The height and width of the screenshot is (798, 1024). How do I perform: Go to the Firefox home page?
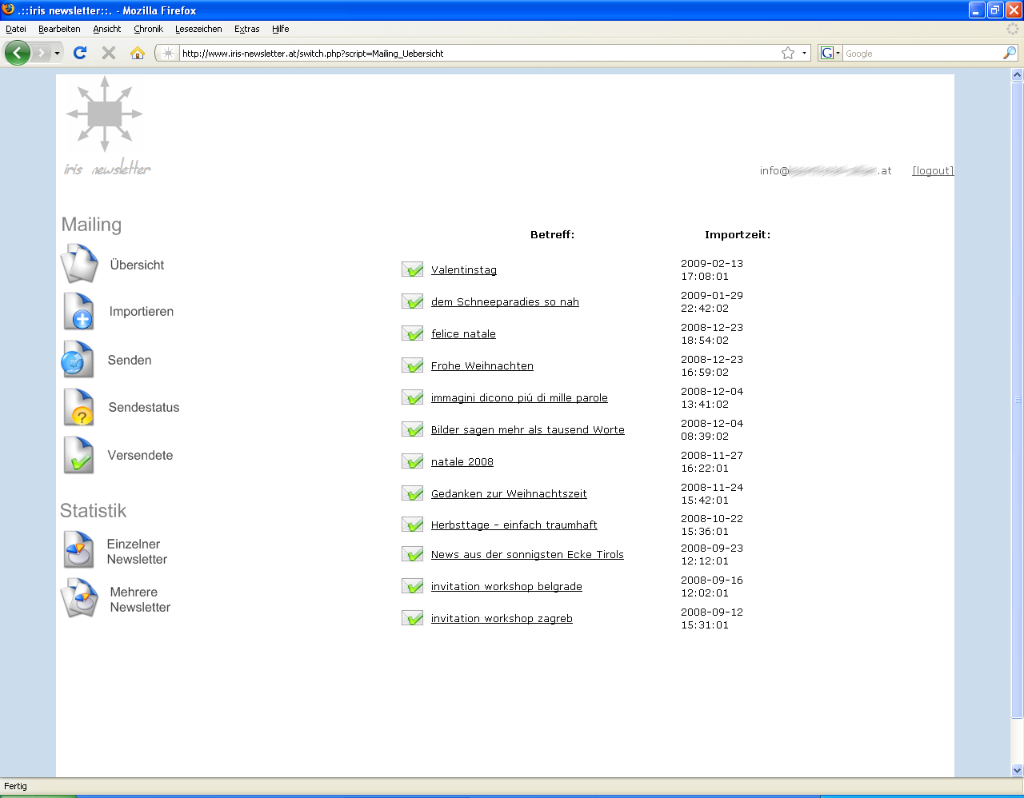[x=138, y=53]
